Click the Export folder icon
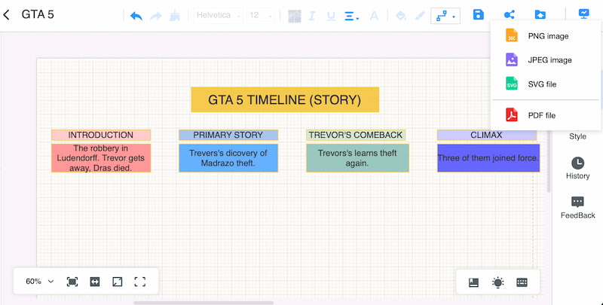The image size is (603, 305). [540, 15]
